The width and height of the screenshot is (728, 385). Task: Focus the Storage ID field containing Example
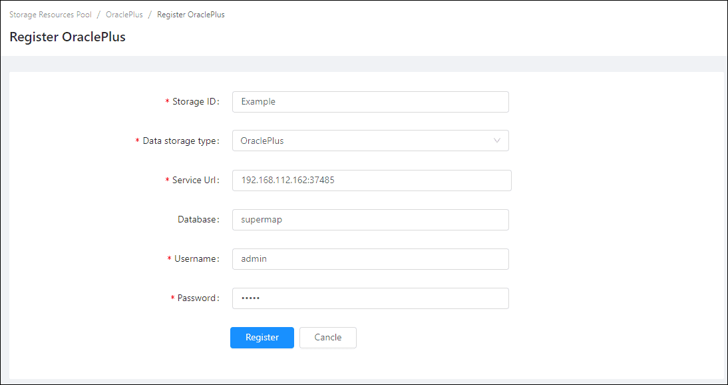(370, 102)
